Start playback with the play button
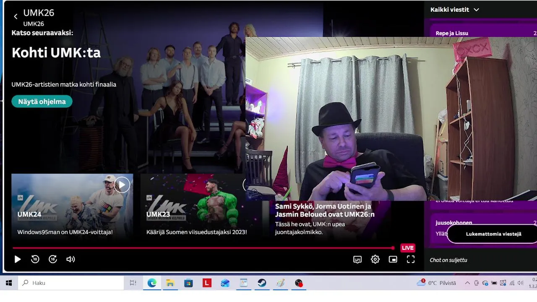Screen dimensions: 537x302 (x=18, y=260)
